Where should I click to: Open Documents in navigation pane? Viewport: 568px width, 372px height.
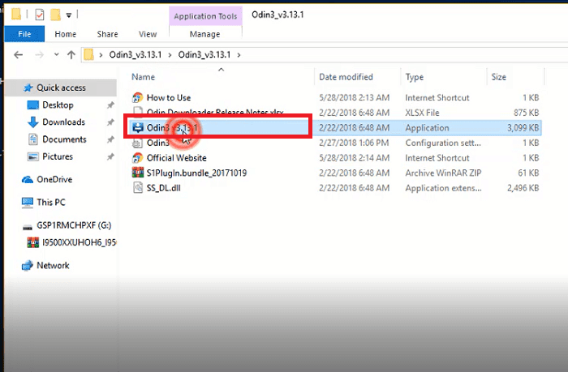tap(64, 139)
